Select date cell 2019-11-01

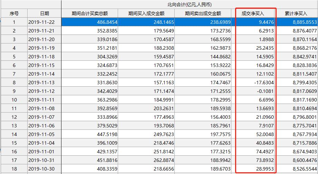click(x=45, y=151)
